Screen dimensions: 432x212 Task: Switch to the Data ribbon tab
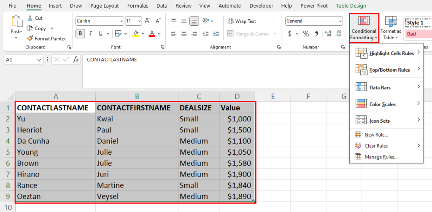pos(162,6)
